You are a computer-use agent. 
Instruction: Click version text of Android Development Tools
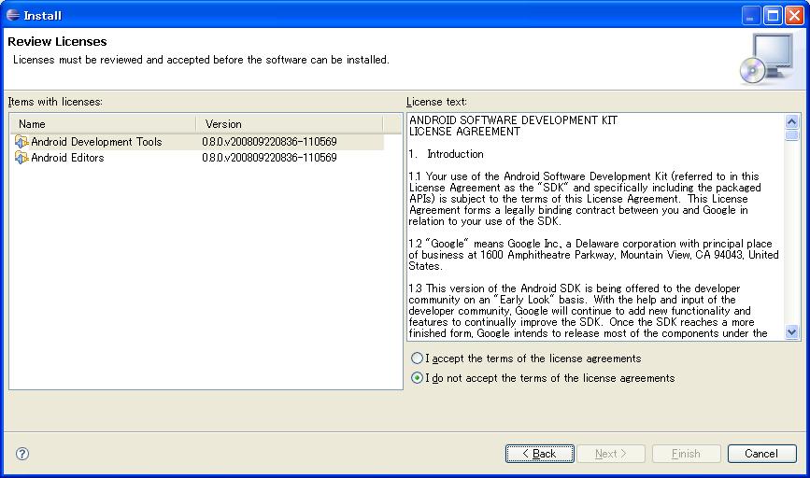(269, 141)
